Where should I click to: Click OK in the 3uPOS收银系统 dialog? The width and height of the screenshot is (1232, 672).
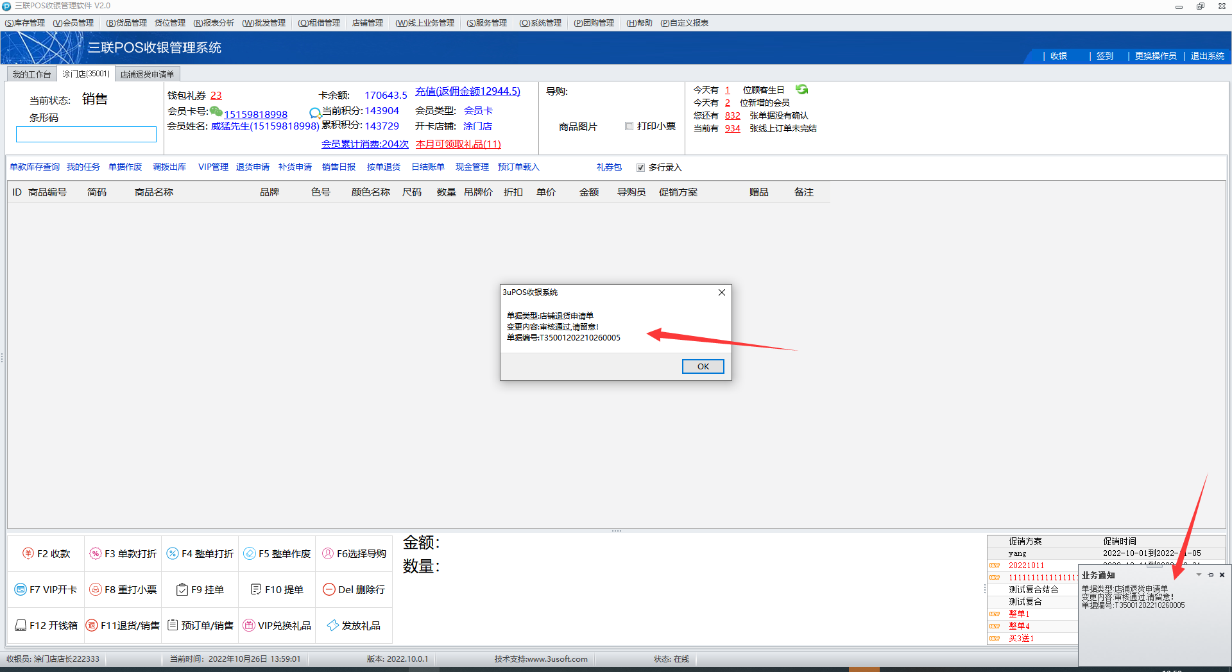click(703, 366)
